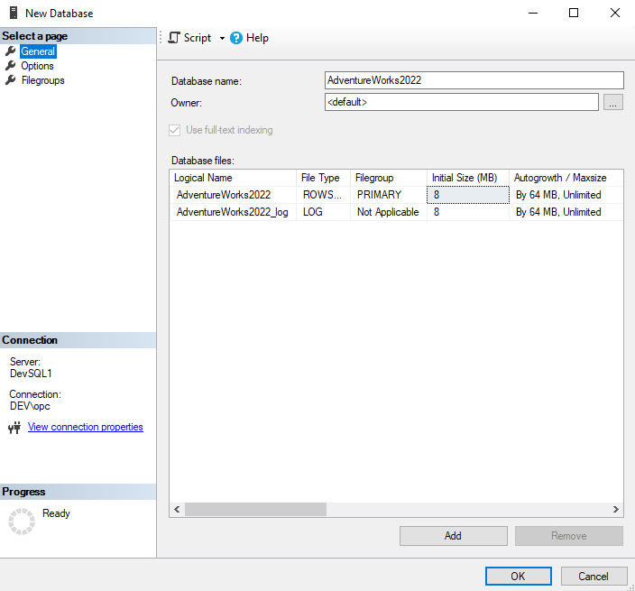This screenshot has width=635, height=591.
Task: Maximize the New Database window
Action: (x=574, y=13)
